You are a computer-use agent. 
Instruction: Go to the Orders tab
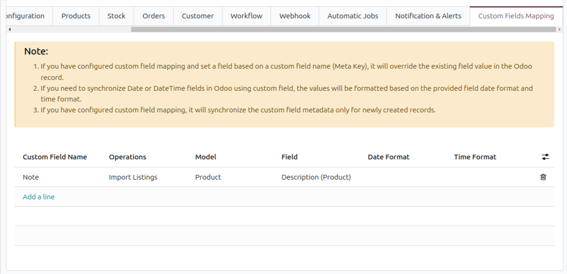[154, 16]
